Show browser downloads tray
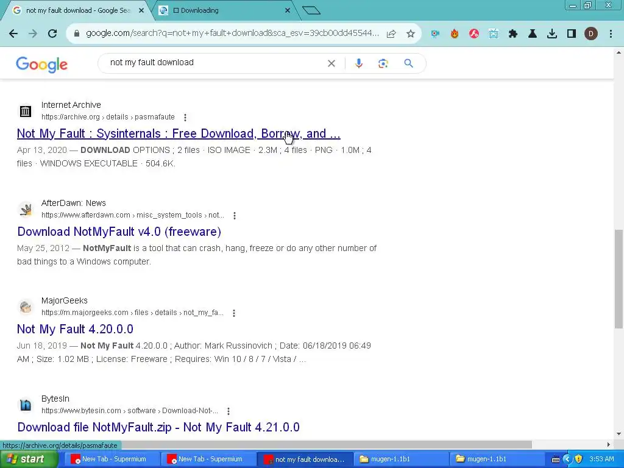Screen dimensions: 624x468 552,34
